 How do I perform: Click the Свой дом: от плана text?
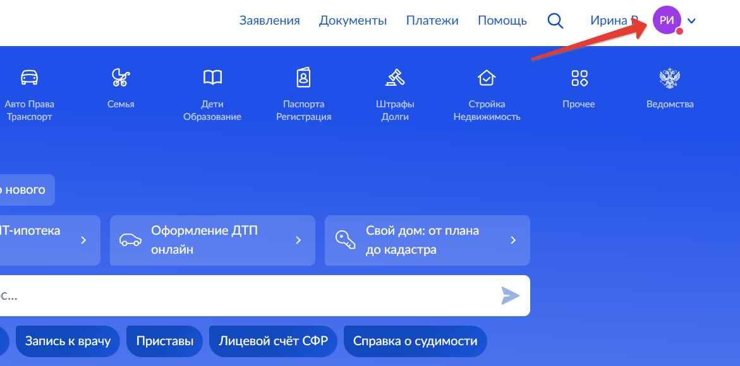tap(422, 240)
